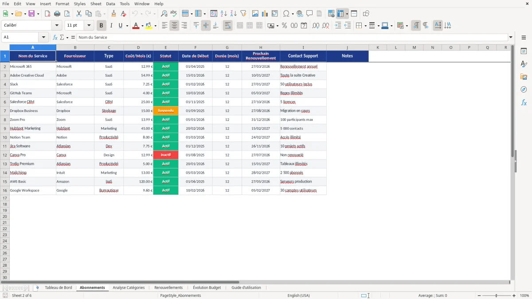Switch to the Renouvellements sheet tab
Image resolution: width=532 pixels, height=299 pixels.
pyautogui.click(x=168, y=287)
